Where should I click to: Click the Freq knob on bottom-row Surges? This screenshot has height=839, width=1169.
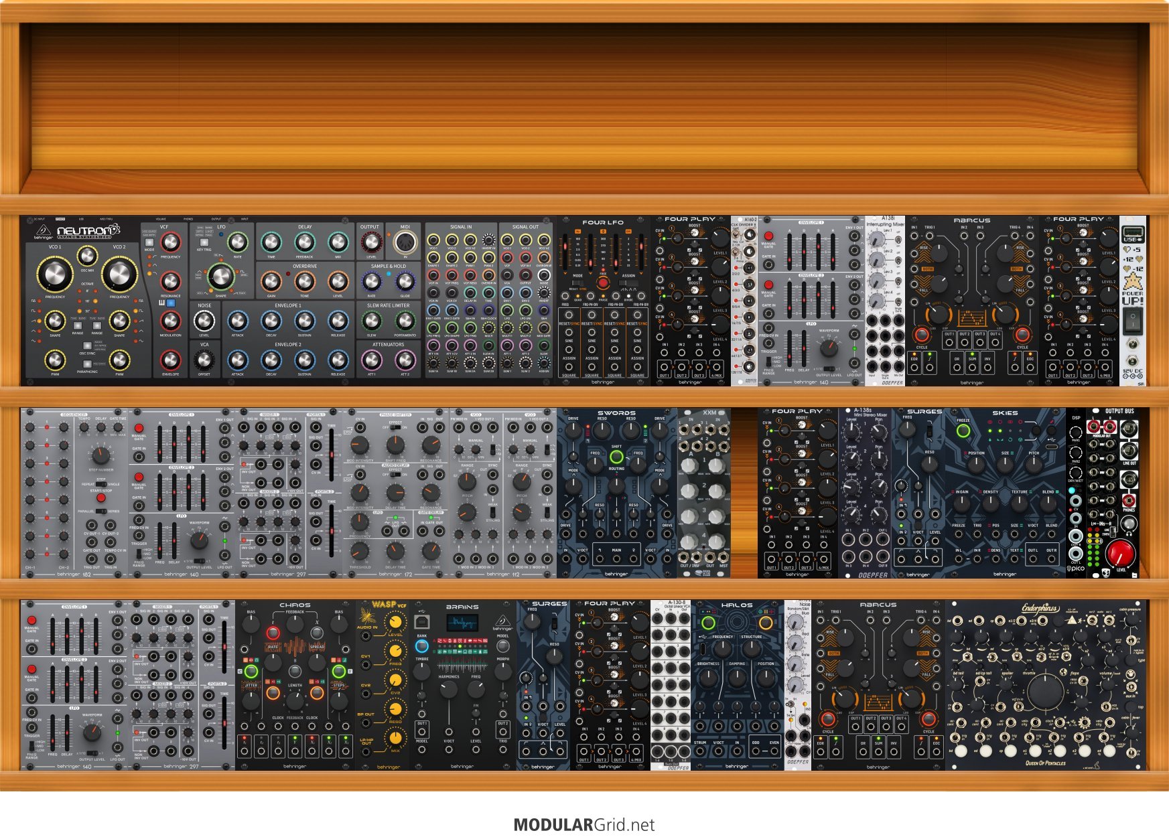(533, 621)
